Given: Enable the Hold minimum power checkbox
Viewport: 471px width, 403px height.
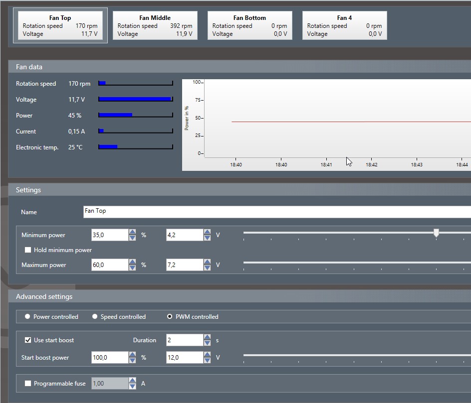Looking at the screenshot, I should 28,250.
